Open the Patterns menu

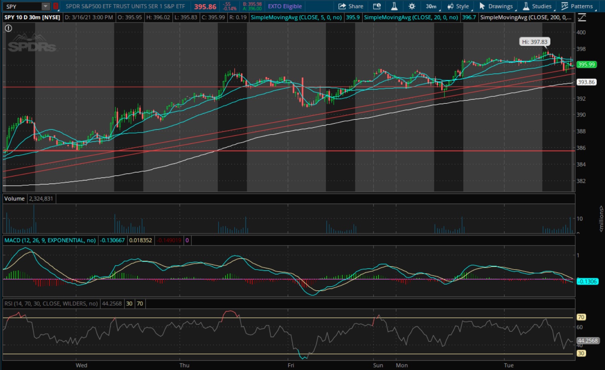(578, 6)
